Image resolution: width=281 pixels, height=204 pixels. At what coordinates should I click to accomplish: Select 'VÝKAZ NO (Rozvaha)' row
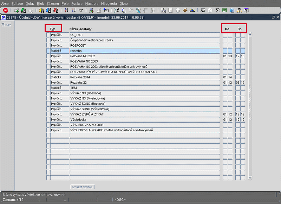pyautogui.click(x=145, y=93)
